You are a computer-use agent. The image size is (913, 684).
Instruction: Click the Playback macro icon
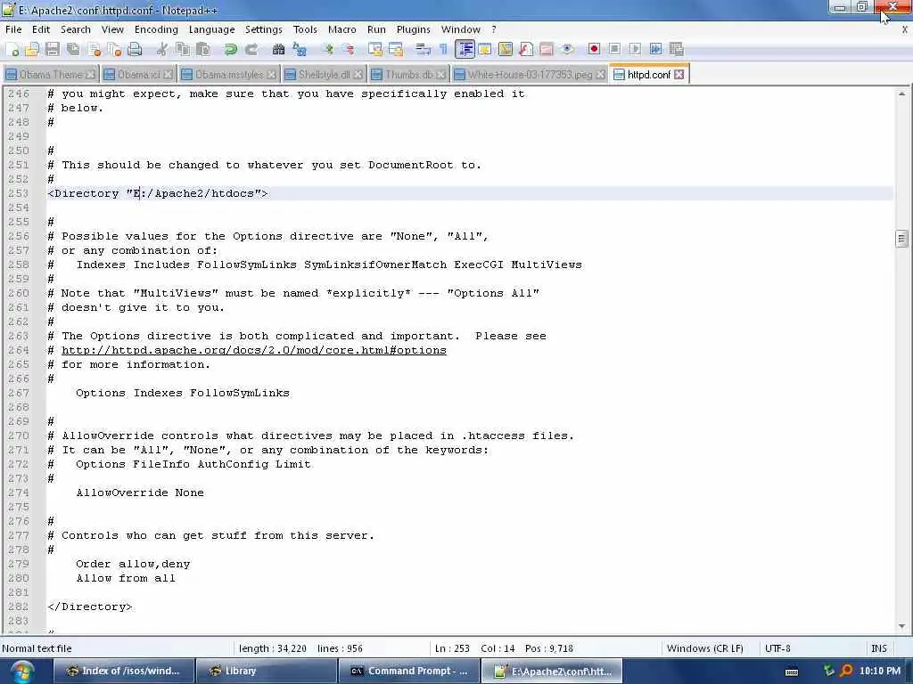point(635,50)
